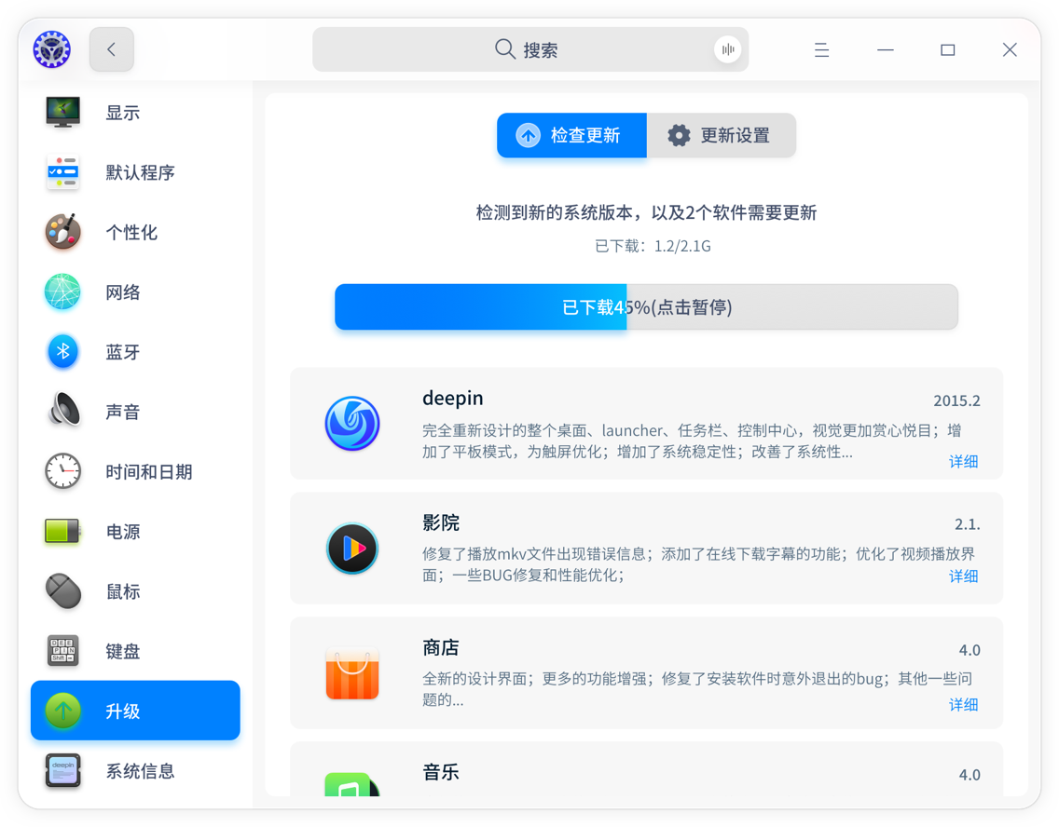The image size is (1059, 827).
Task: Click the Sound speaker icon
Action: point(65,410)
